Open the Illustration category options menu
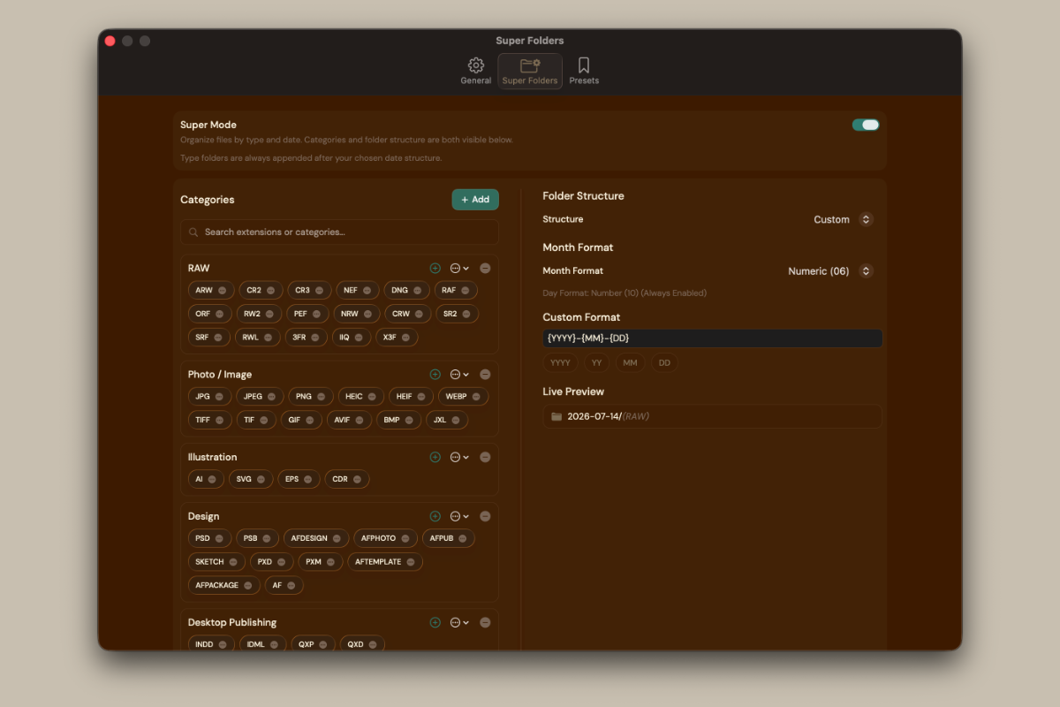The height and width of the screenshot is (707, 1060). coord(459,457)
